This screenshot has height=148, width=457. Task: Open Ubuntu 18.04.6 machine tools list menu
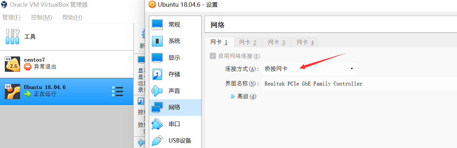coord(117,92)
